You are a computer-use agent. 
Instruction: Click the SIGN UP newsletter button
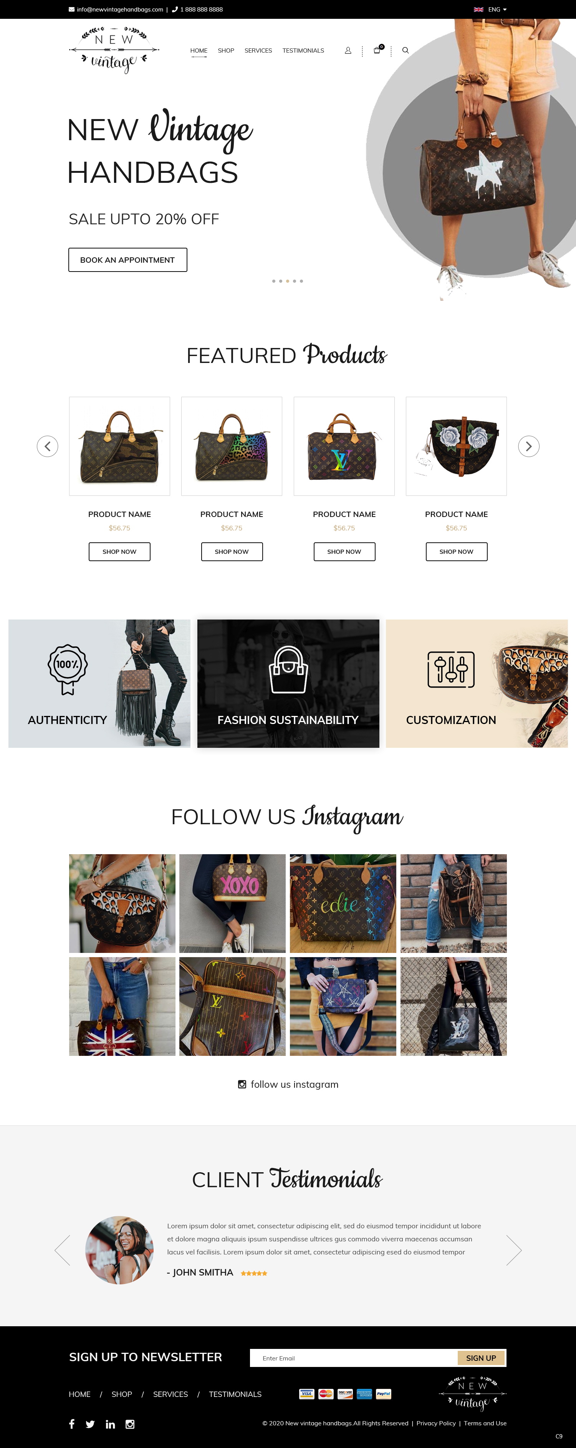(x=481, y=1357)
